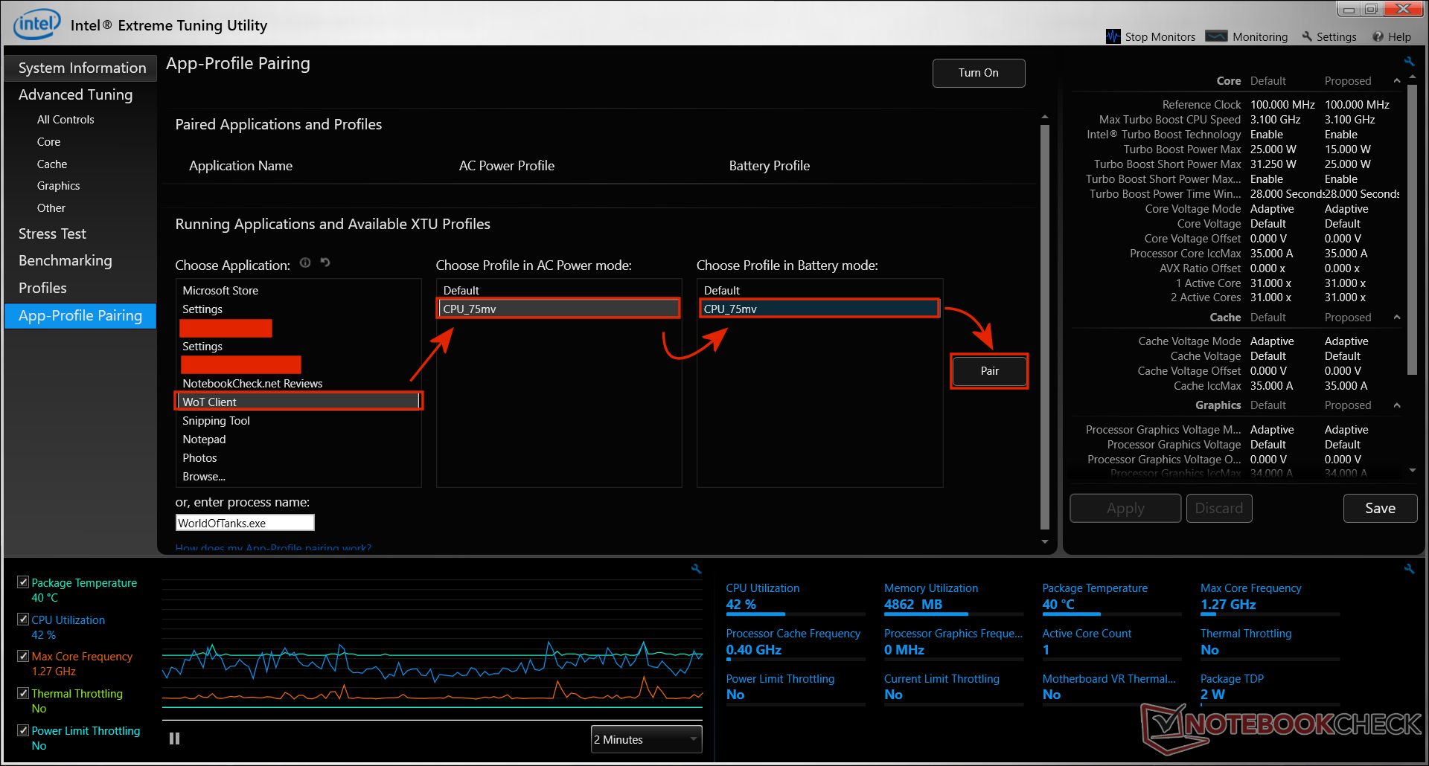Screen dimensions: 1429x766
Task: Toggle Package Temperature checkbox
Action: tap(23, 582)
